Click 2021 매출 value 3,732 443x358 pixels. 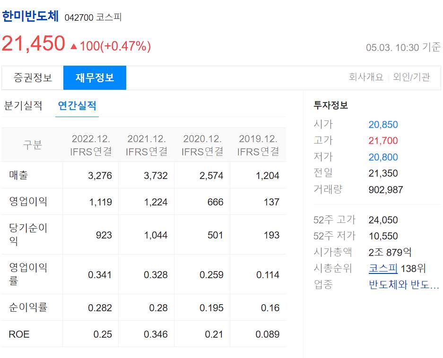[x=156, y=176]
